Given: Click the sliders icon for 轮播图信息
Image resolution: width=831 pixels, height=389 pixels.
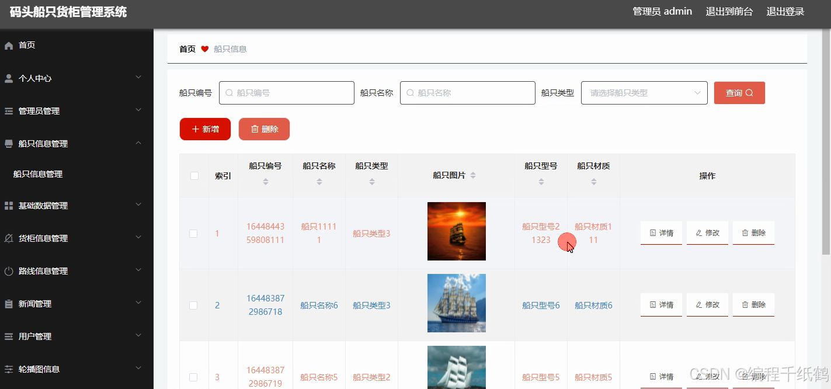Looking at the screenshot, I should [x=9, y=369].
